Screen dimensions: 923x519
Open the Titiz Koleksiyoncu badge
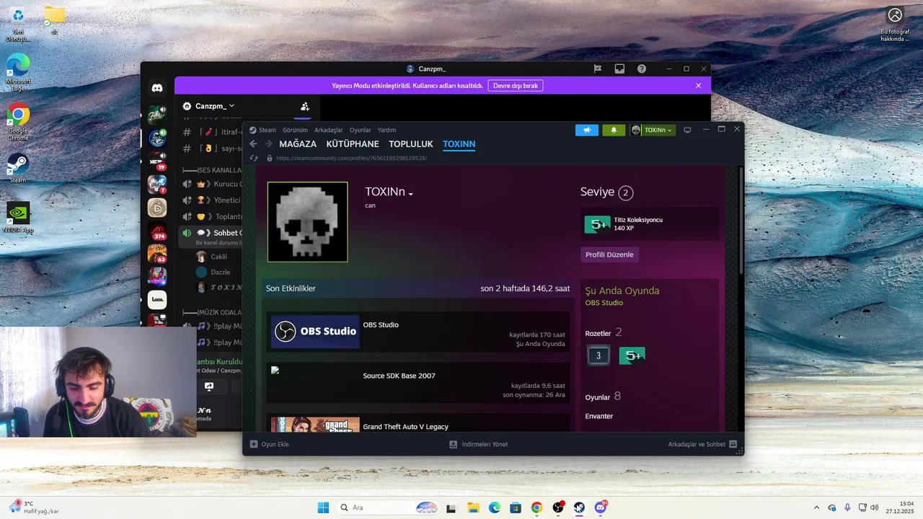point(650,223)
